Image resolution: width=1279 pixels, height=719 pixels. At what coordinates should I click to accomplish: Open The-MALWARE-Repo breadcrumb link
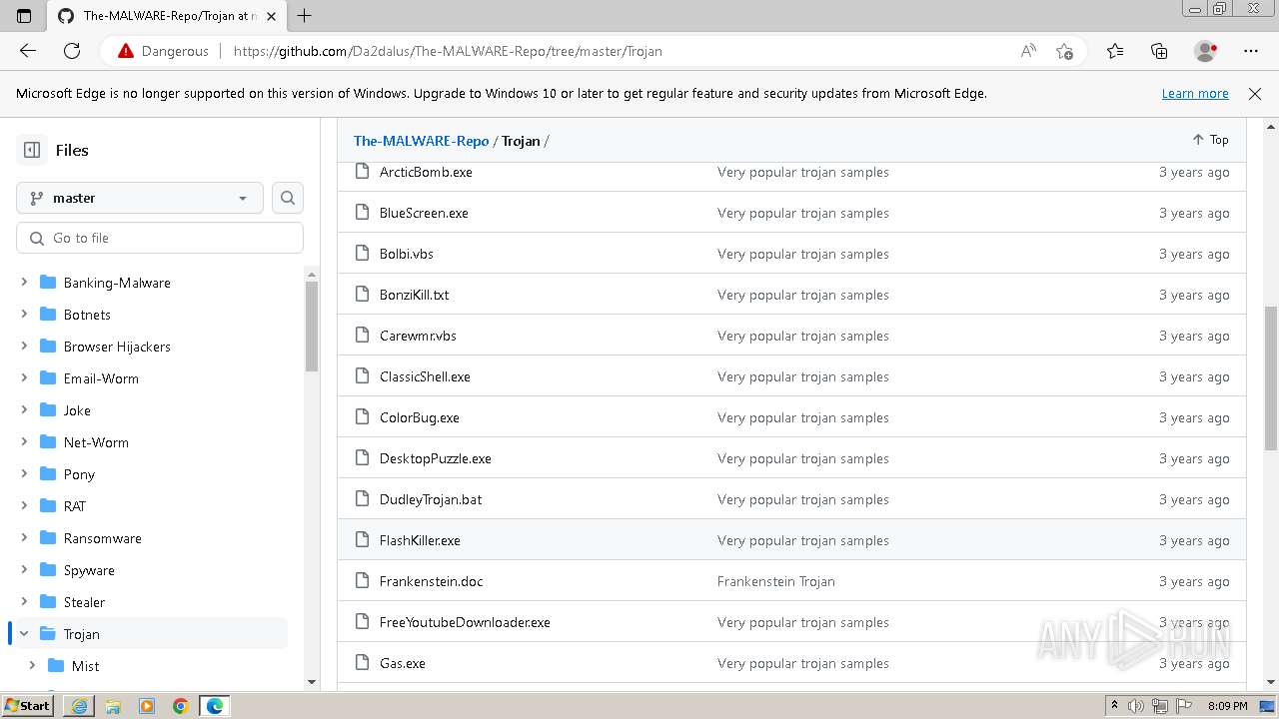tap(421, 141)
